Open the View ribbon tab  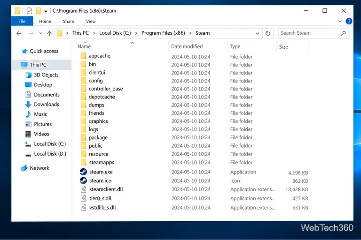click(91, 22)
